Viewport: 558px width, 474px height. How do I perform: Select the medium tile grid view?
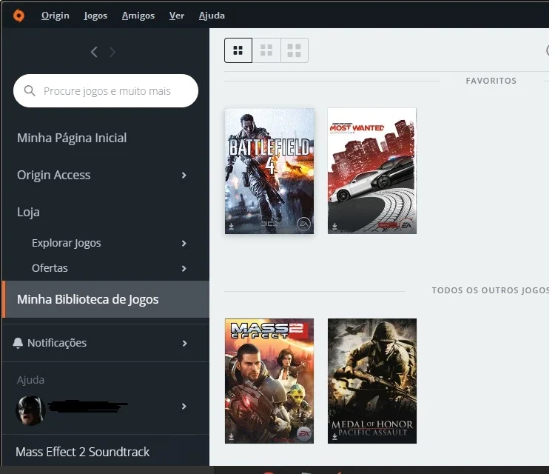(x=266, y=50)
